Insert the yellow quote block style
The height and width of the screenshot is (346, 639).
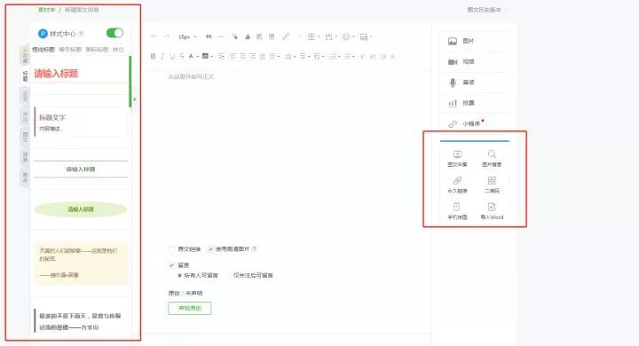(x=81, y=263)
